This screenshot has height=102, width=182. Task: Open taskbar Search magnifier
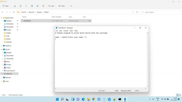62,99
